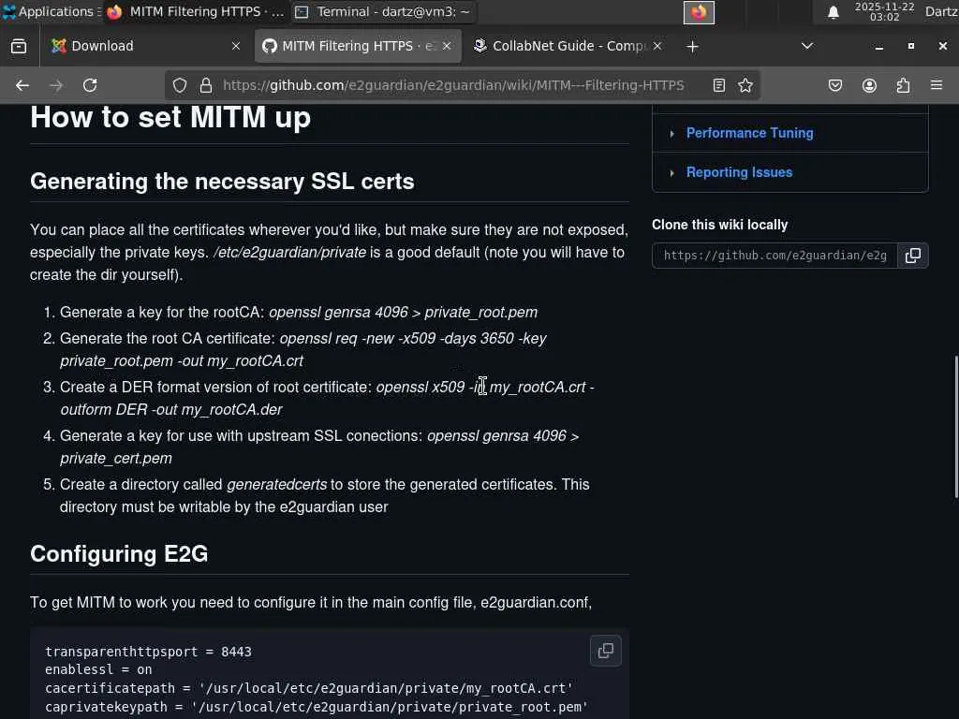Toggle reader view icon in the address bar
The width and height of the screenshot is (959, 719).
point(719,85)
